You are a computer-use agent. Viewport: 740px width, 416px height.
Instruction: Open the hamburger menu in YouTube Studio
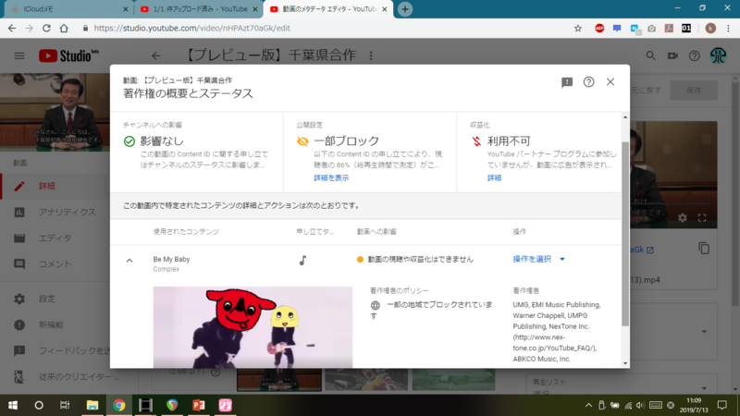(19, 56)
